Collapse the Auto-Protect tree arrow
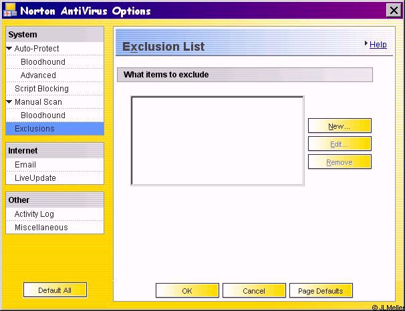Screen dimensions: 405x311 (9, 49)
